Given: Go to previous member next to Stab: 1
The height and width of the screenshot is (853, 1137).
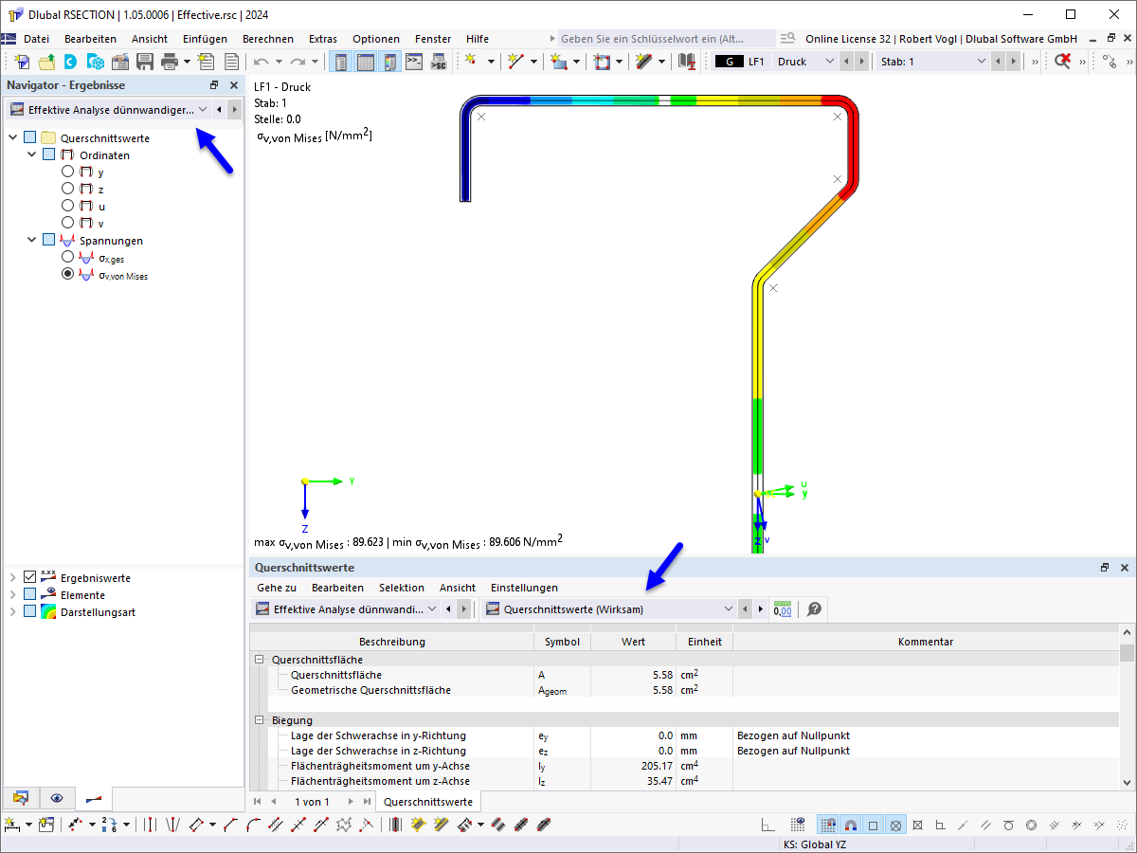Looking at the screenshot, I should point(1000,61).
